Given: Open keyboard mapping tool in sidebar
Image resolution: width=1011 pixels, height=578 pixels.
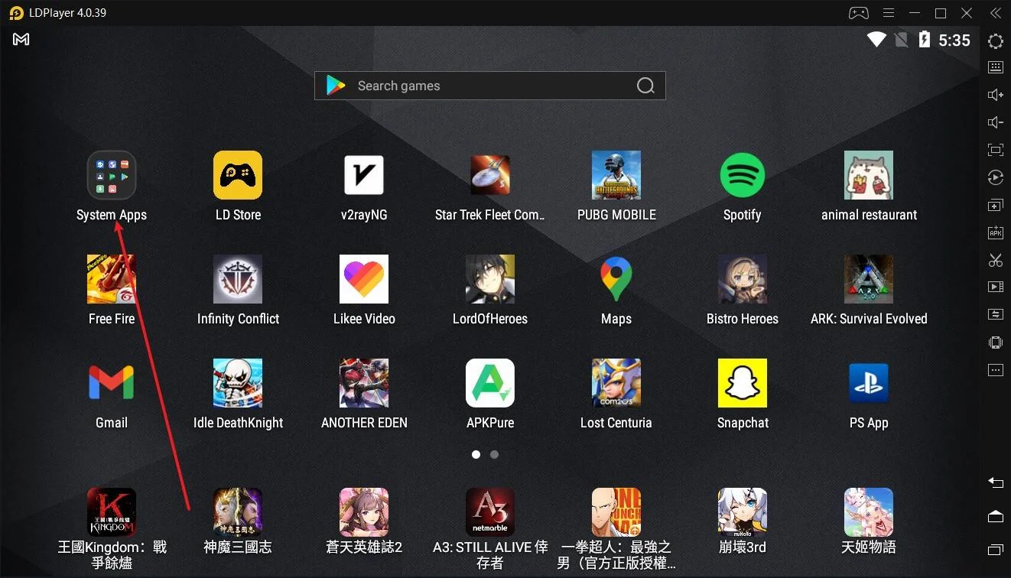Looking at the screenshot, I should 996,67.
